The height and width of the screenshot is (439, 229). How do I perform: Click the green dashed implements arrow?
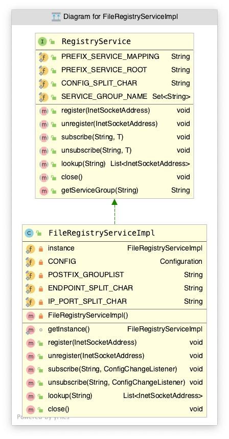pyautogui.click(x=114, y=212)
